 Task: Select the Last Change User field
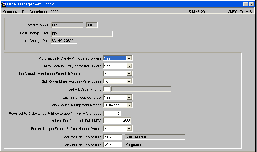(x=82, y=34)
